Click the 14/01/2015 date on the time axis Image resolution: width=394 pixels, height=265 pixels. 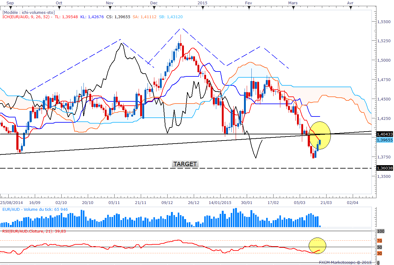[220, 202]
